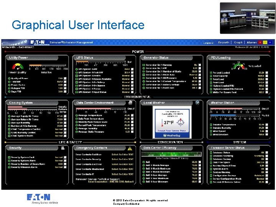This screenshot has width=276, height=207.
Task: Click the people icon in Security panel
Action: 63,148
